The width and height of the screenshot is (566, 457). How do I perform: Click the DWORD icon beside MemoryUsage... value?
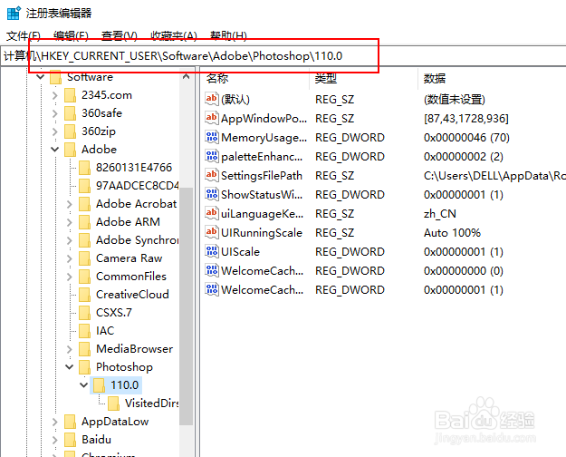point(212,137)
